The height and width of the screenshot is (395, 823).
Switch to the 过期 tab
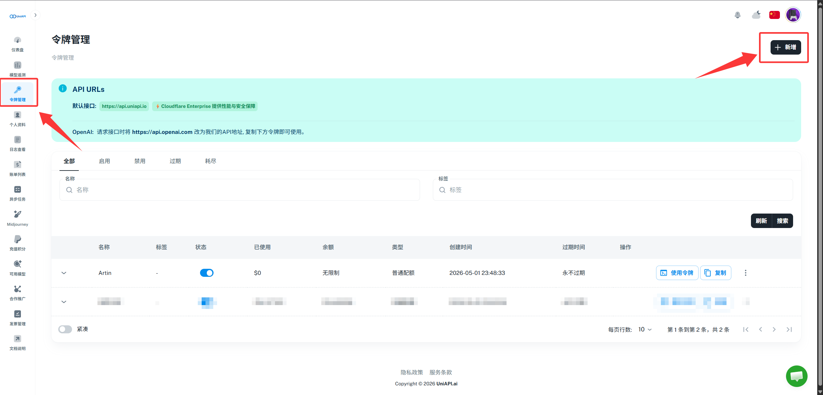(175, 161)
